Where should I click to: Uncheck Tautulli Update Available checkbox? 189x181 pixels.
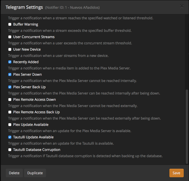pos(10,137)
